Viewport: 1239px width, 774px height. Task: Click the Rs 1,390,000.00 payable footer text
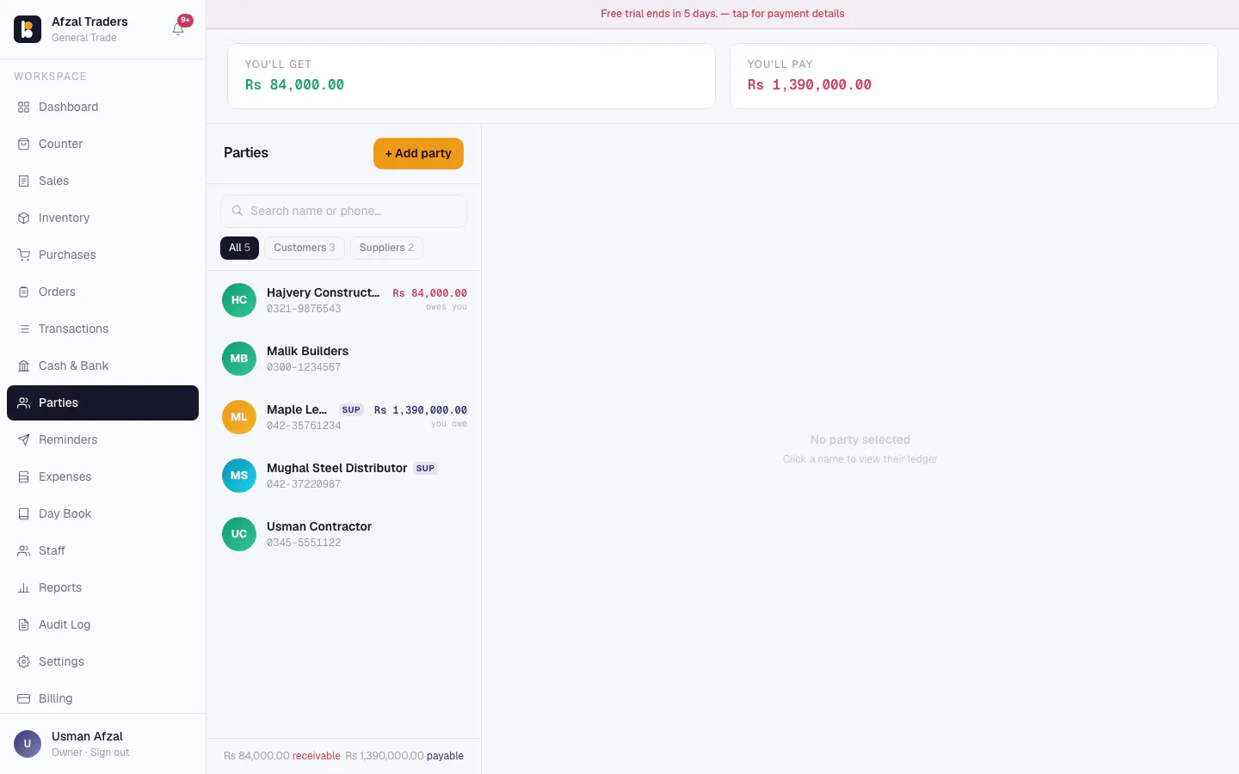(404, 756)
